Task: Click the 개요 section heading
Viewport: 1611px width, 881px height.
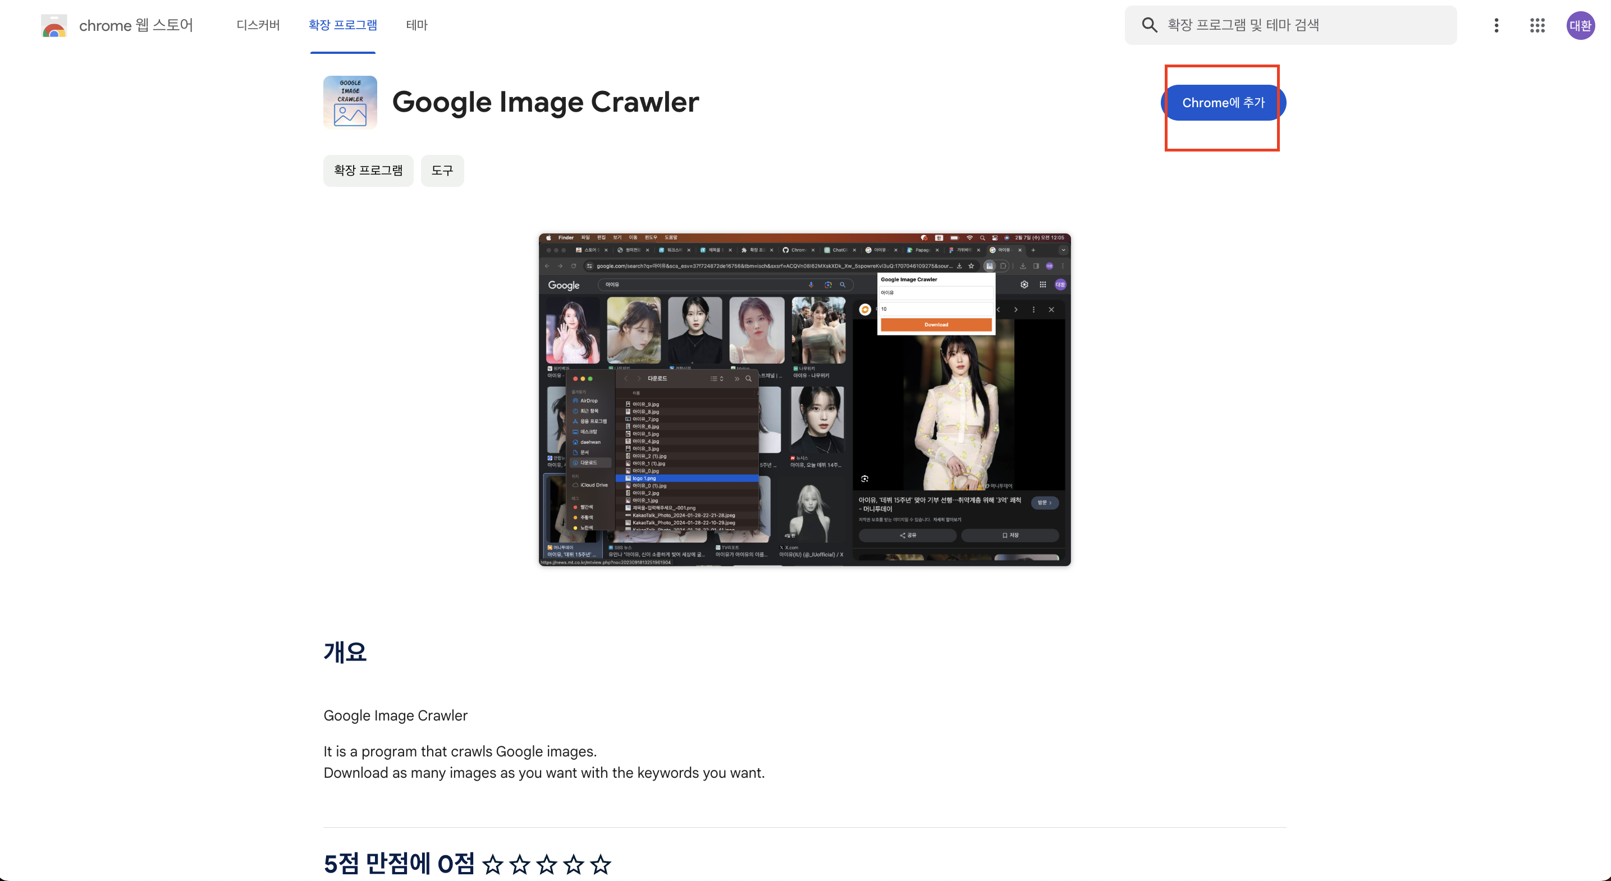Action: pos(345,651)
